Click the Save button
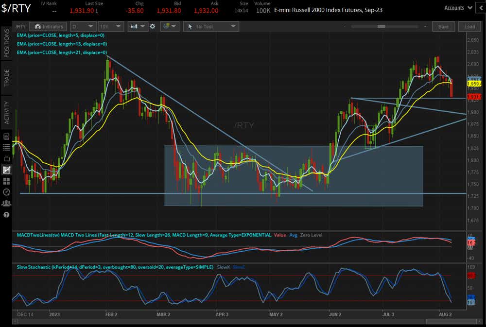The height and width of the screenshot is (327, 486). tap(443, 26)
